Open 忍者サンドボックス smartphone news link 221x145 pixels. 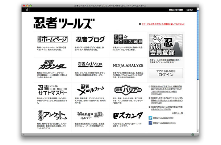[x=167, y=100]
